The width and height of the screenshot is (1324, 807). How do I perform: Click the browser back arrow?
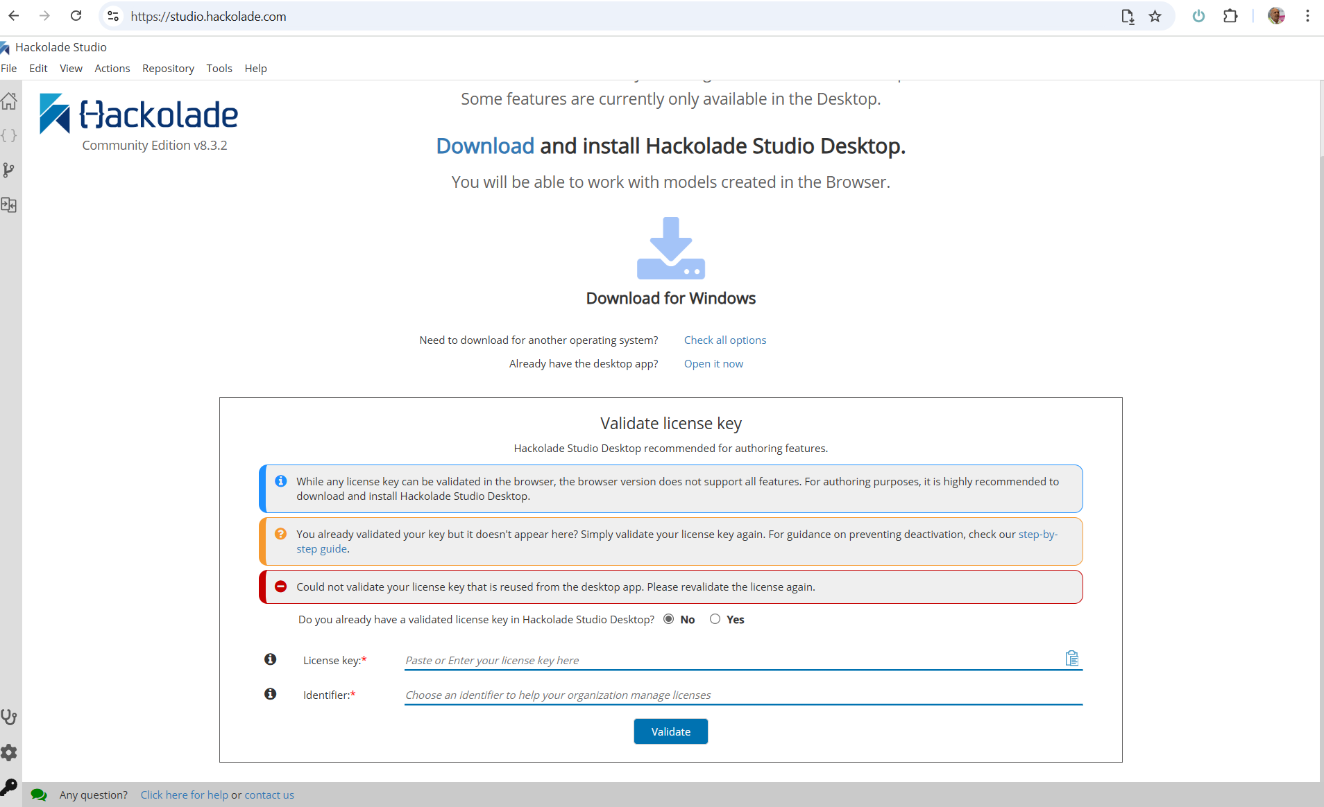pyautogui.click(x=14, y=16)
